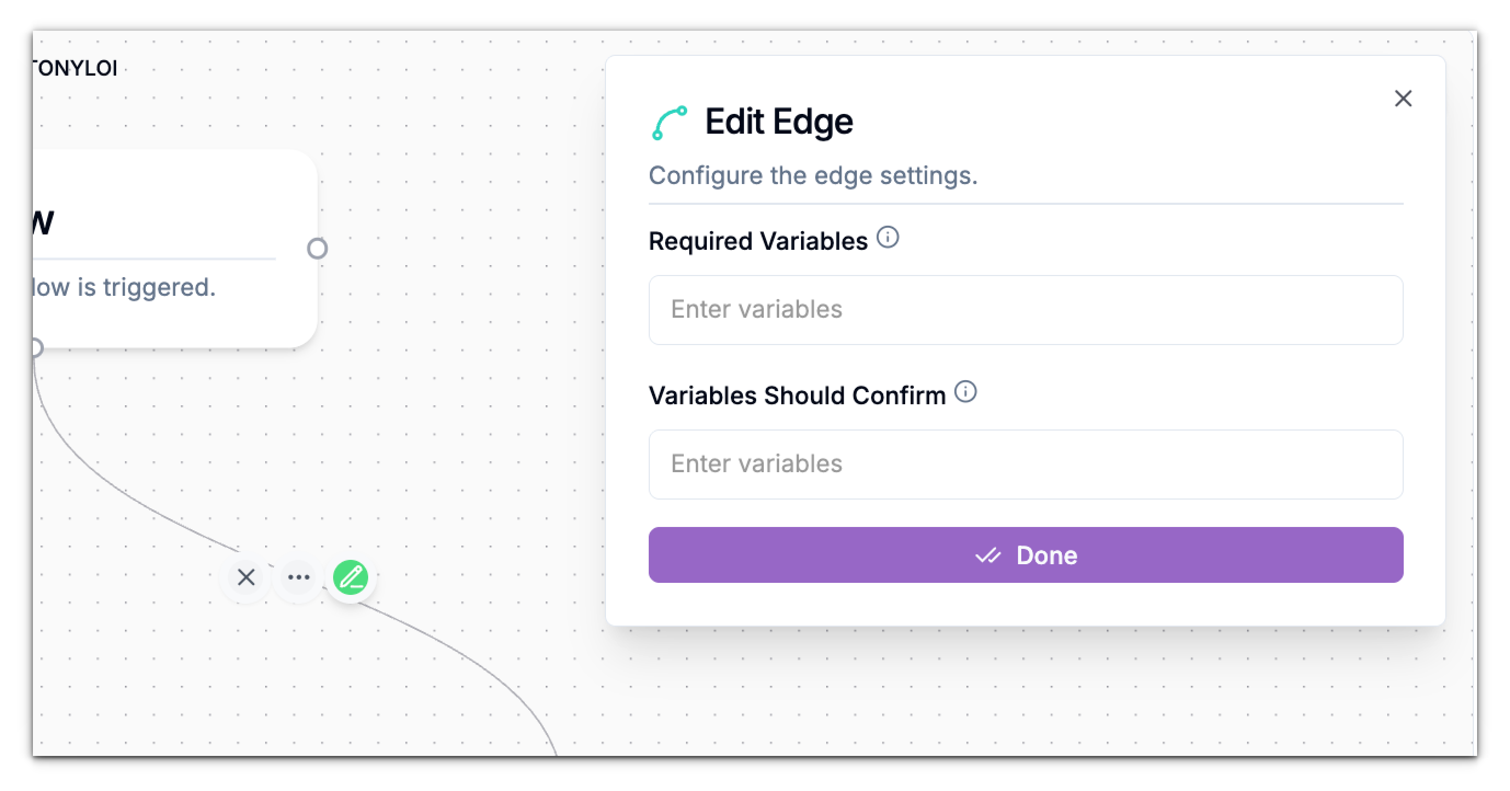Click the Edit Edge panel title
This screenshot has height=791, width=1510.
coord(779,121)
